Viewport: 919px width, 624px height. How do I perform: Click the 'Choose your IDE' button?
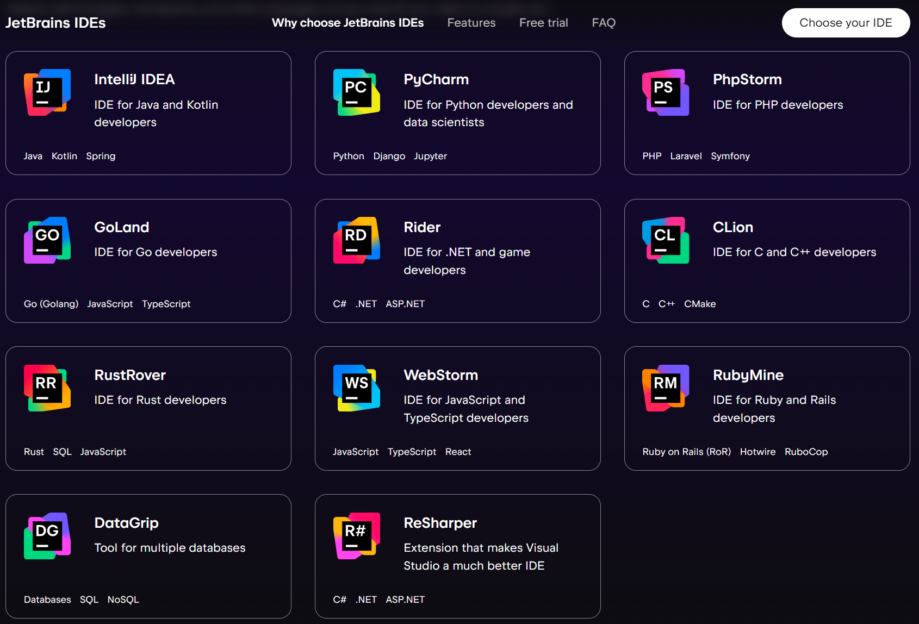[846, 23]
